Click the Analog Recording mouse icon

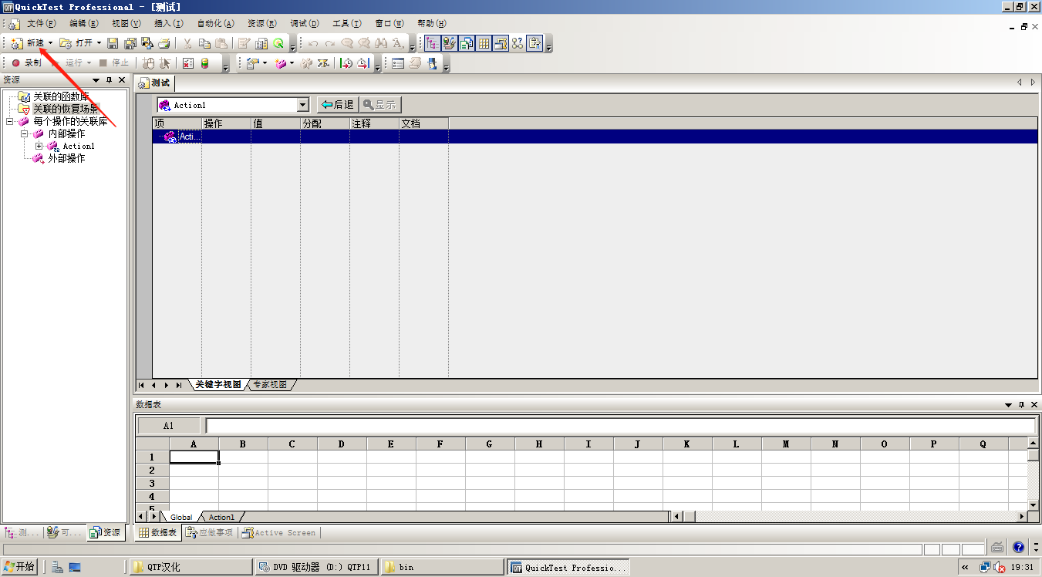click(148, 63)
